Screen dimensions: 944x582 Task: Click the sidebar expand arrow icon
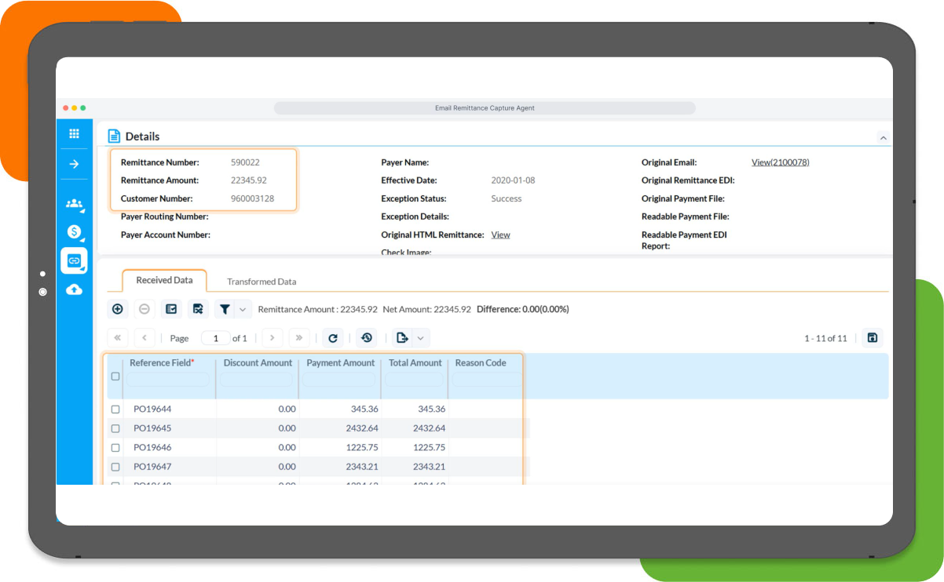74,164
